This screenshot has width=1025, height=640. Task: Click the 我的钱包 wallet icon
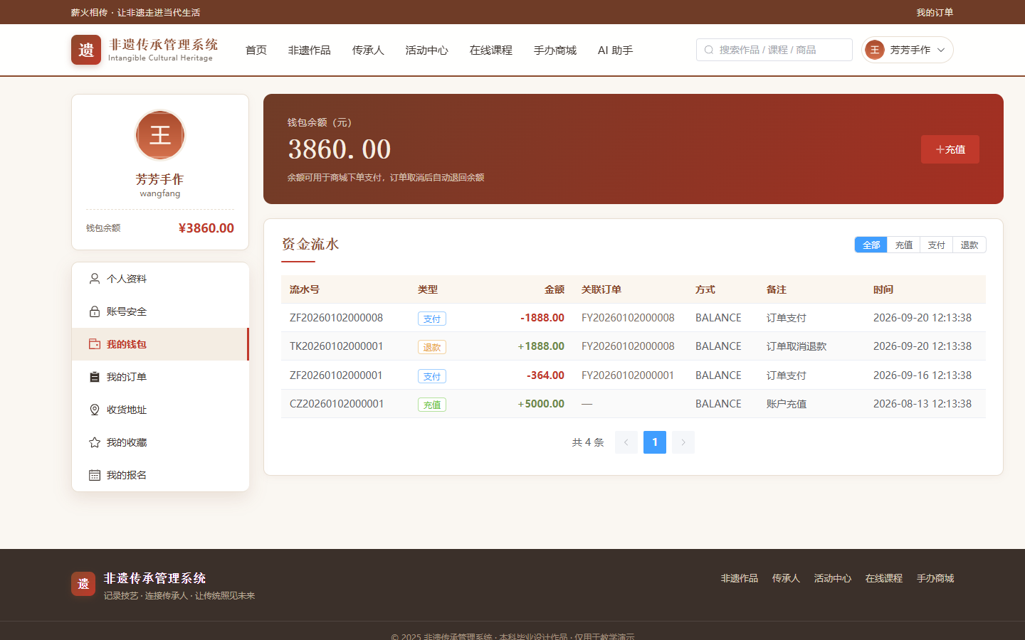[x=95, y=344]
